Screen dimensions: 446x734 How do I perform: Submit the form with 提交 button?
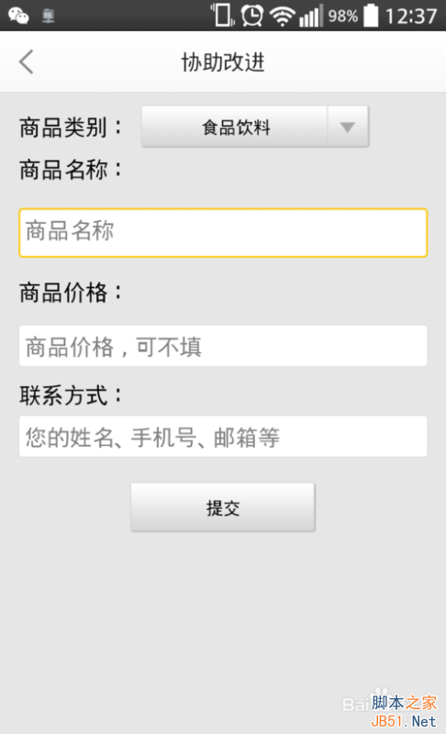(223, 507)
